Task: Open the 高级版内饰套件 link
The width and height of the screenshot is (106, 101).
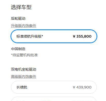Action: pyautogui.click(x=24, y=76)
